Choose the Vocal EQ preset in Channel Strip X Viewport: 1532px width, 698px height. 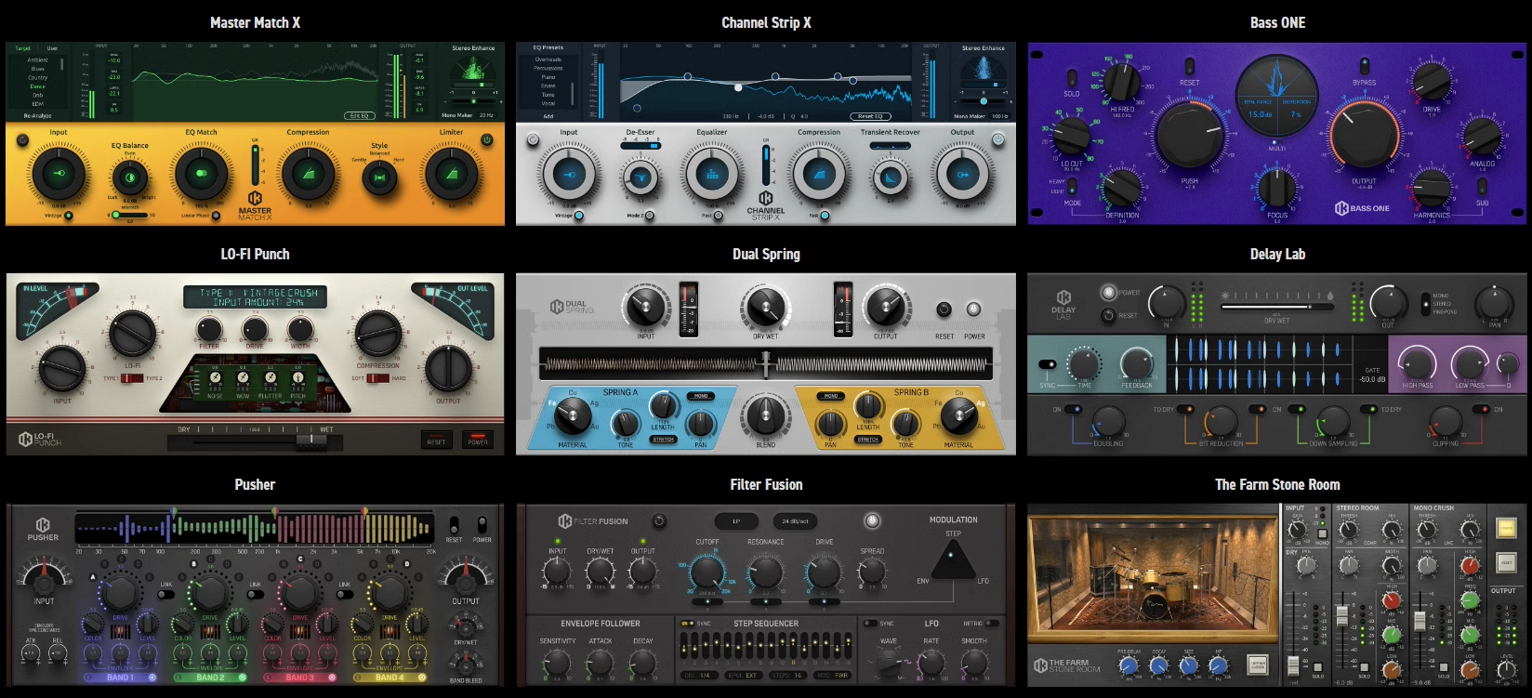(x=548, y=103)
